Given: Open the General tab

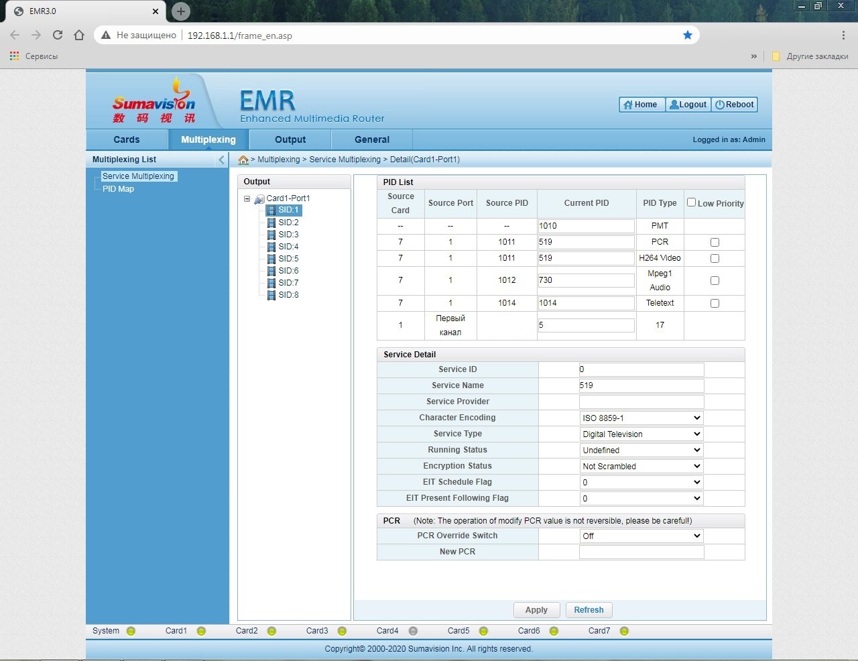Looking at the screenshot, I should point(372,139).
